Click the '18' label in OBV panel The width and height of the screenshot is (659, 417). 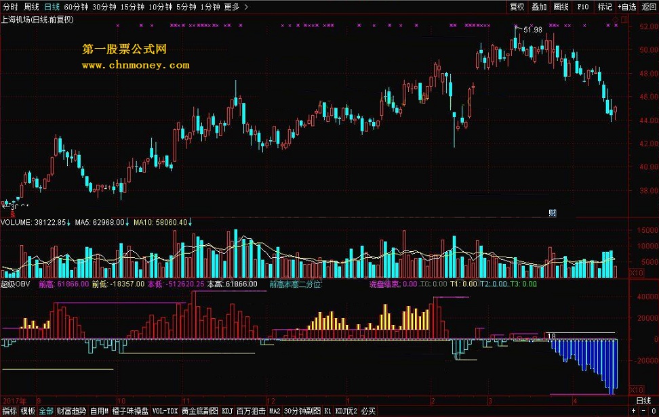coord(551,336)
